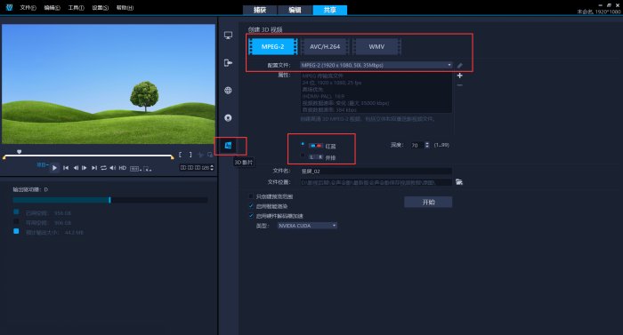Screen dimensions: 623x335
Task: Click the Start (开始) button
Action: [428, 202]
